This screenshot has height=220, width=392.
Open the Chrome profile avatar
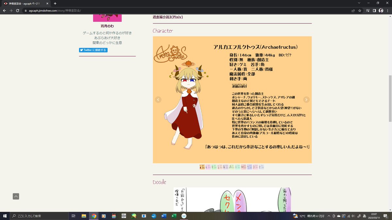(381, 10)
